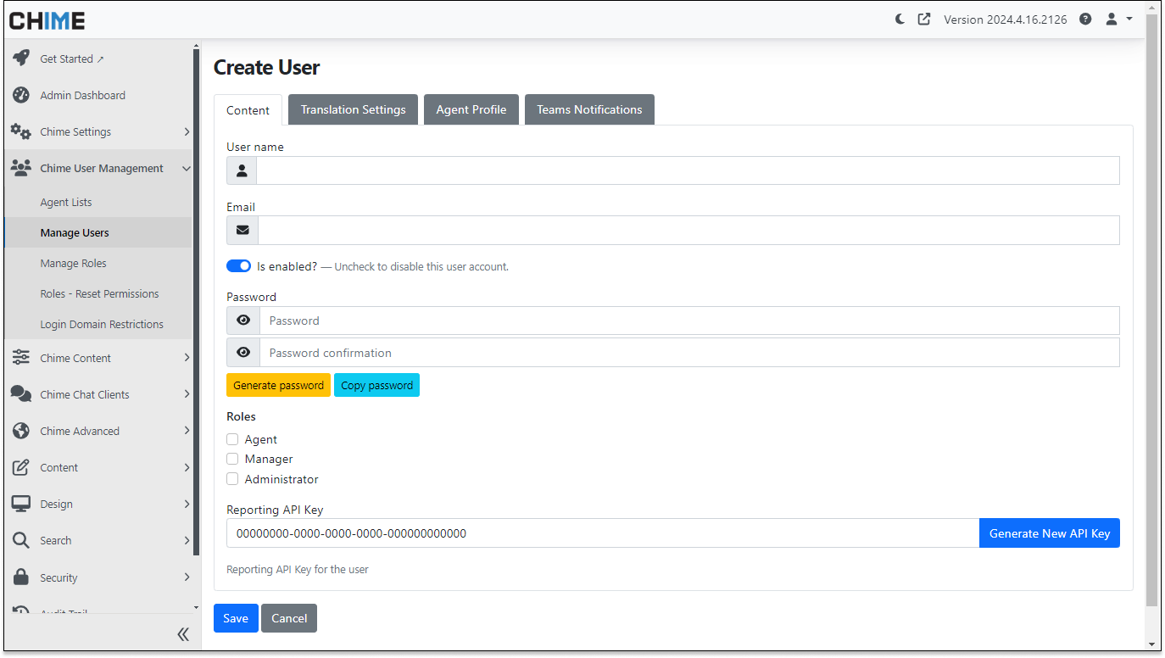Click the Chime Settings gears icon
The height and width of the screenshot is (658, 1165).
pyautogui.click(x=21, y=131)
